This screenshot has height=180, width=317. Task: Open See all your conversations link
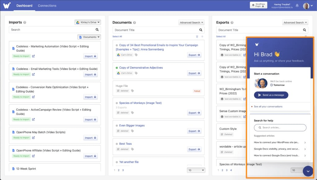pos(268,106)
